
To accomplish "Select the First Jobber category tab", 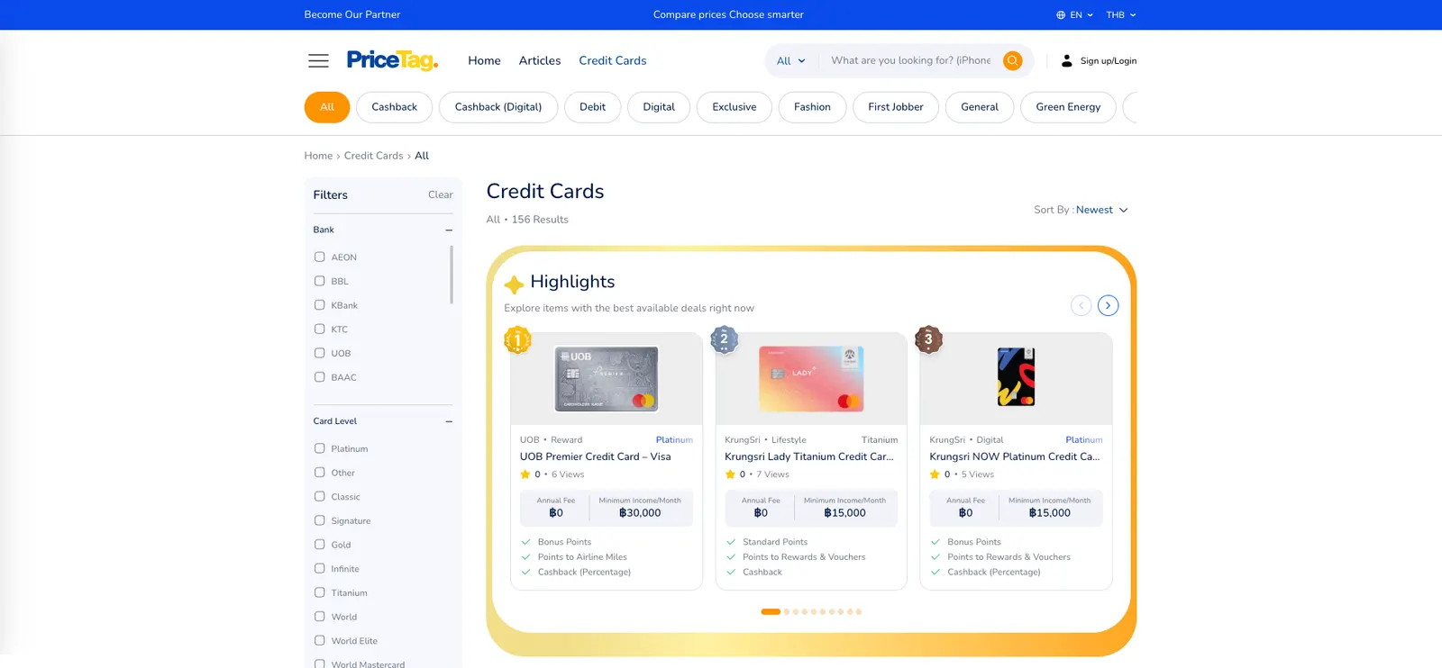I will coord(896,107).
